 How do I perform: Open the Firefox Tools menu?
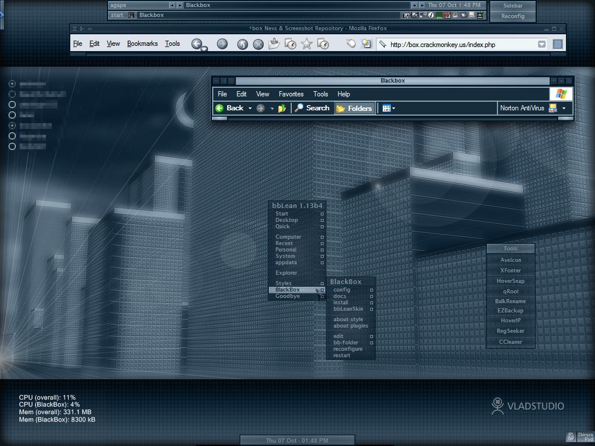(172, 44)
